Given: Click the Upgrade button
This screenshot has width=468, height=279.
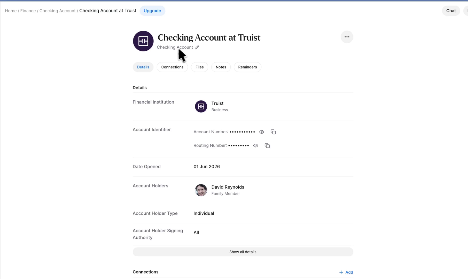Looking at the screenshot, I should [152, 11].
